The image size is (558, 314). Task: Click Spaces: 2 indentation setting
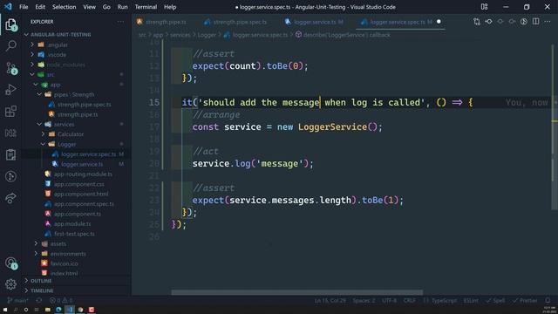tap(364, 300)
